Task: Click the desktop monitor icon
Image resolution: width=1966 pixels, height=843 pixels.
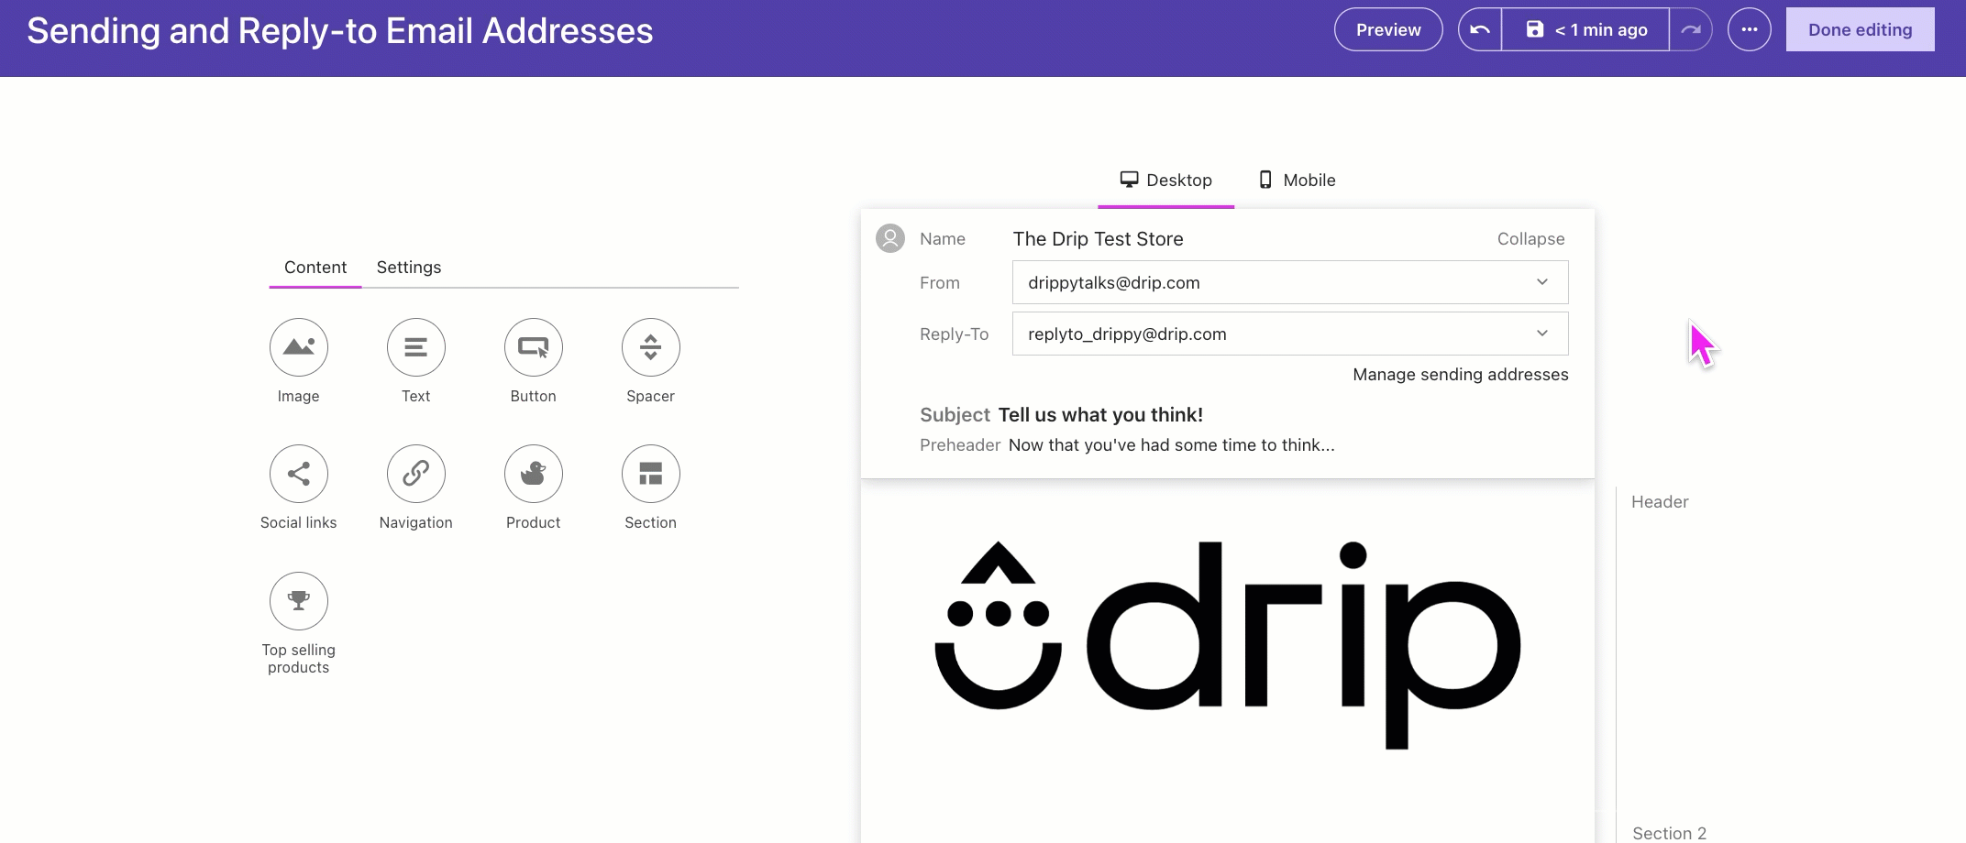Action: tap(1130, 180)
